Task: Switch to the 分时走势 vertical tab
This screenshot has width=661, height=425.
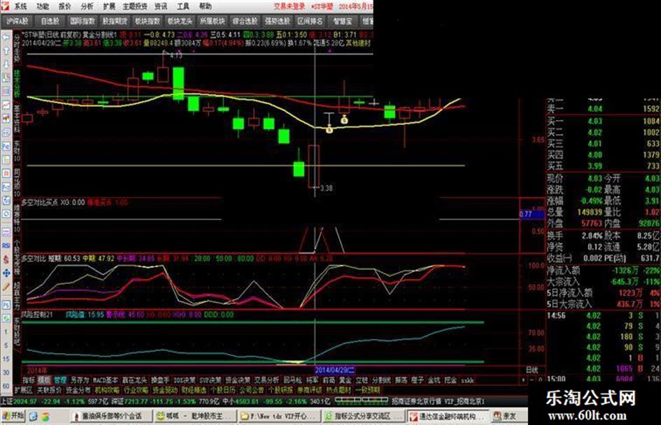Action: pos(17,48)
